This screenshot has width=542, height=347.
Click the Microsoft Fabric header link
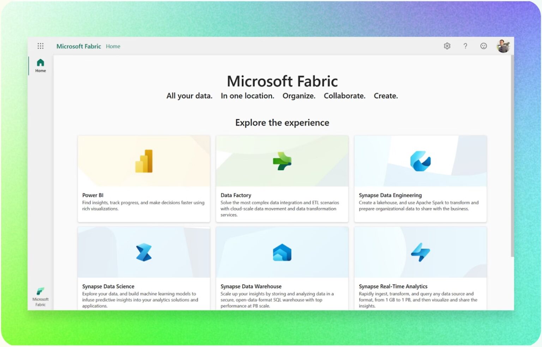pos(79,46)
